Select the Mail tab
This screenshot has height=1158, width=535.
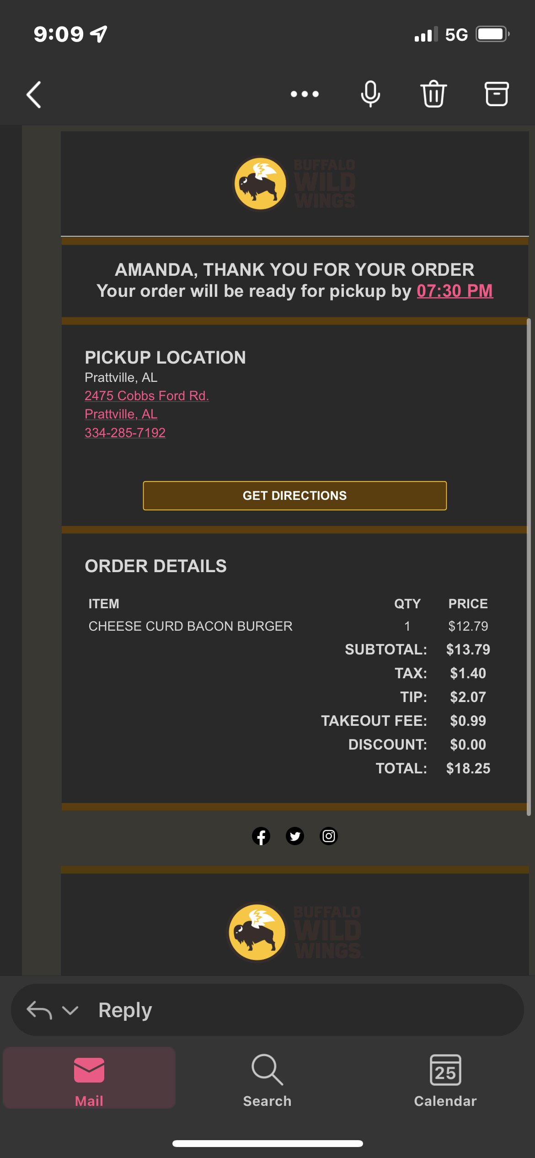pyautogui.click(x=89, y=1078)
